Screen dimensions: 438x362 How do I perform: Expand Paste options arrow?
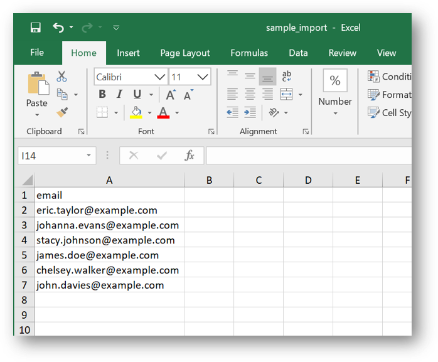pos(37,115)
